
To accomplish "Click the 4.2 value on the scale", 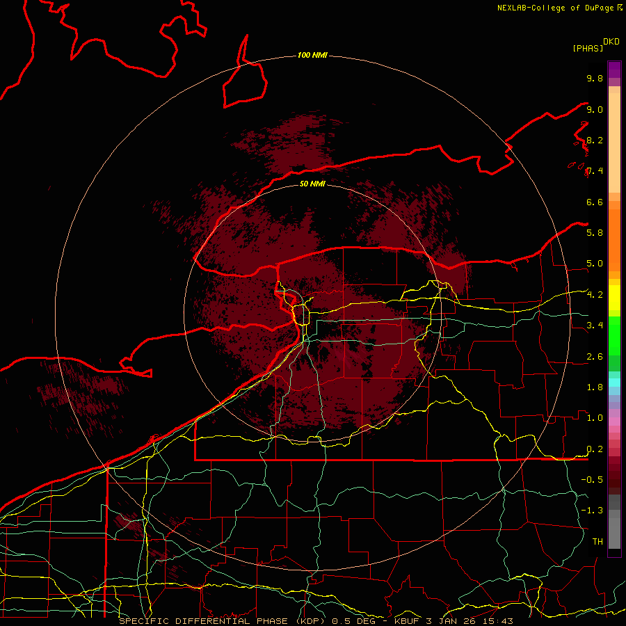I will click(595, 295).
